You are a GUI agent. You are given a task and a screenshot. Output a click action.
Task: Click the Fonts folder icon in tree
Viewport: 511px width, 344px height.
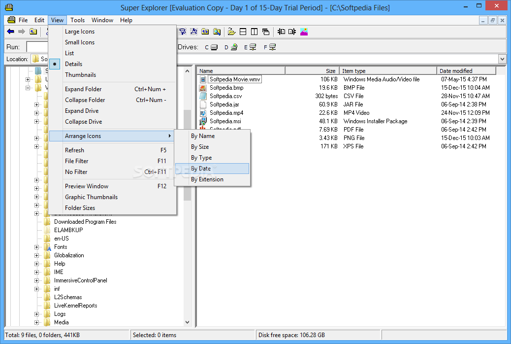click(x=48, y=247)
